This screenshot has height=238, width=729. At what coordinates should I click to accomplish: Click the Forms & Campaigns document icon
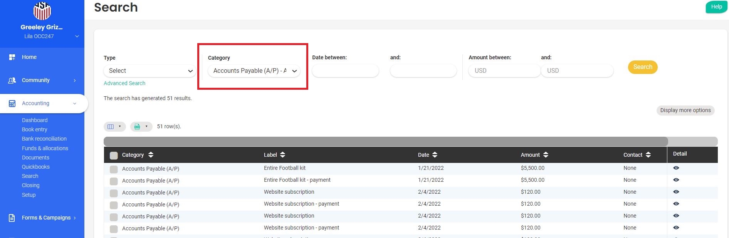point(12,218)
